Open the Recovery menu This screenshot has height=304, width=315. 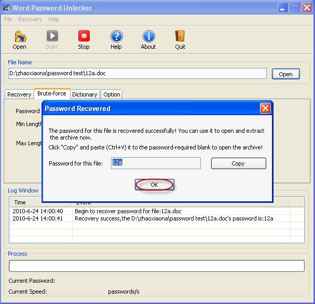coord(30,19)
